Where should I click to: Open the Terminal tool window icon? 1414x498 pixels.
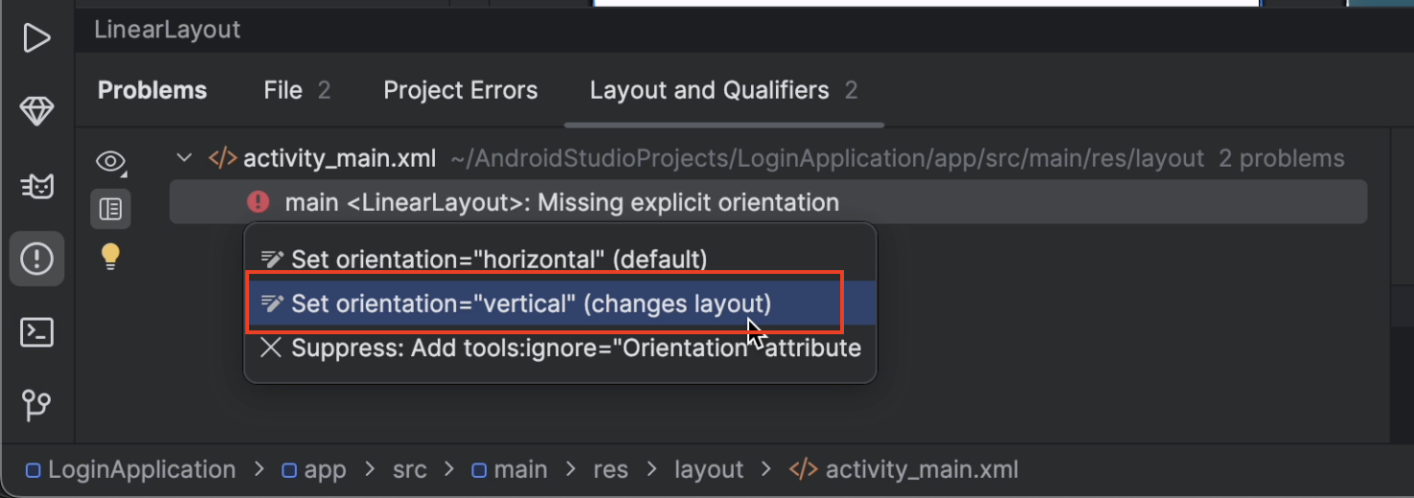pyautogui.click(x=36, y=332)
